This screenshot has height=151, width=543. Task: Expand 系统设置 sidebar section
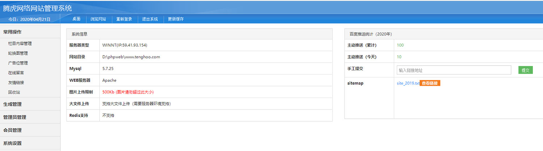(x=12, y=143)
